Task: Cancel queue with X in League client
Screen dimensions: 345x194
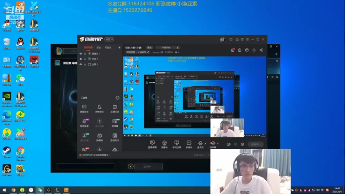Action: pyautogui.click(x=131, y=166)
